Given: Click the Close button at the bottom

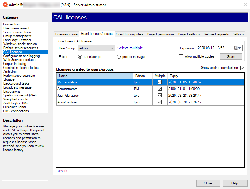Looking at the screenshot, I should [208, 183].
